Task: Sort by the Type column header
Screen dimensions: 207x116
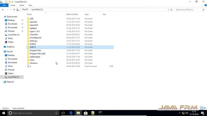Action: (x=87, y=14)
